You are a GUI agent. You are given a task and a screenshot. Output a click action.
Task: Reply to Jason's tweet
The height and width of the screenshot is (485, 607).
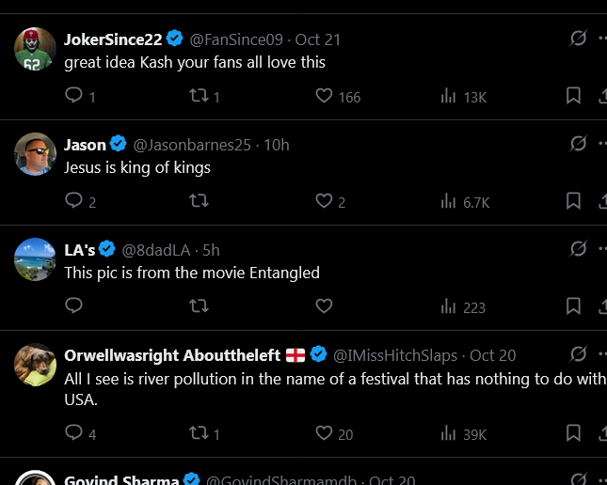(74, 201)
